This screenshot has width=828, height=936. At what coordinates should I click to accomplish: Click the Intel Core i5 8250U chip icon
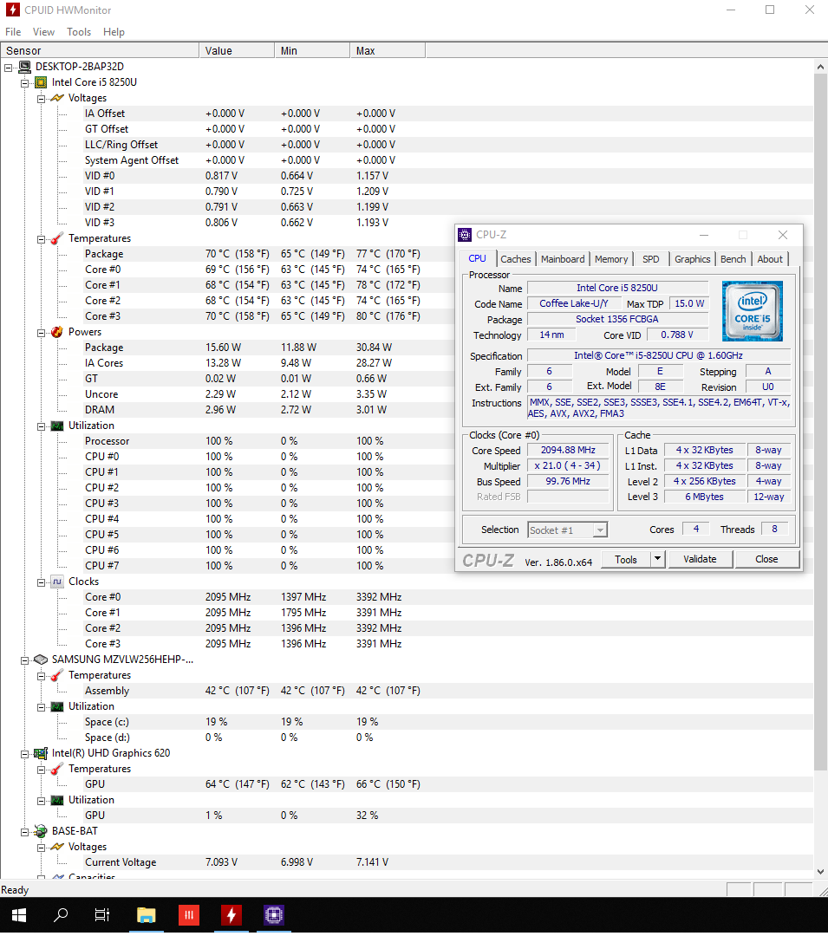coord(40,82)
